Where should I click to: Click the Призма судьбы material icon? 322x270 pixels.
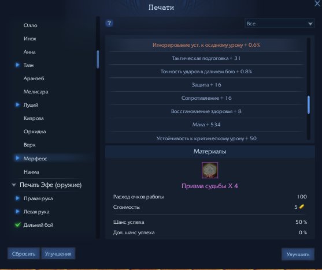pyautogui.click(x=210, y=170)
